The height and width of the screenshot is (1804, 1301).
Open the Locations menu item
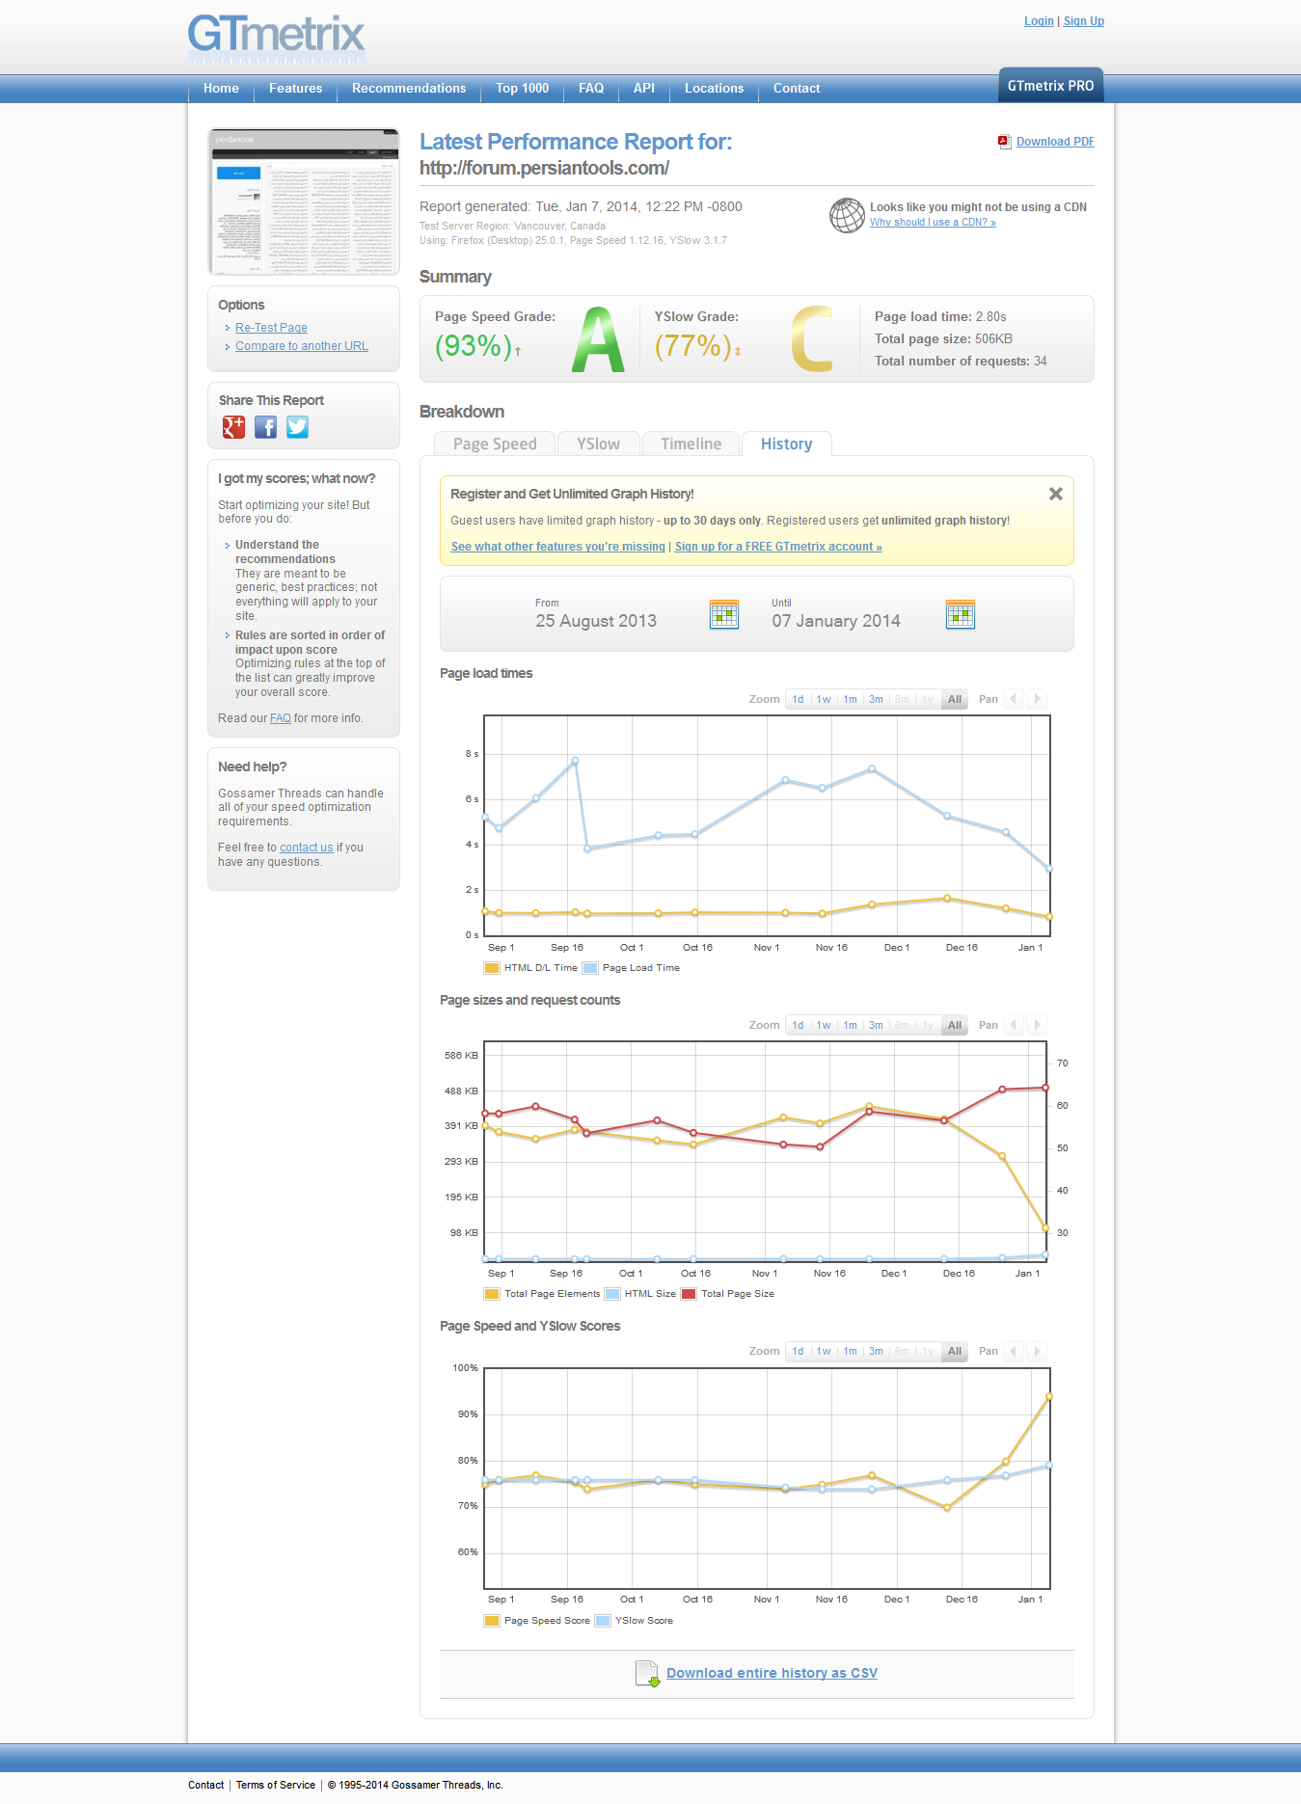[x=714, y=88]
